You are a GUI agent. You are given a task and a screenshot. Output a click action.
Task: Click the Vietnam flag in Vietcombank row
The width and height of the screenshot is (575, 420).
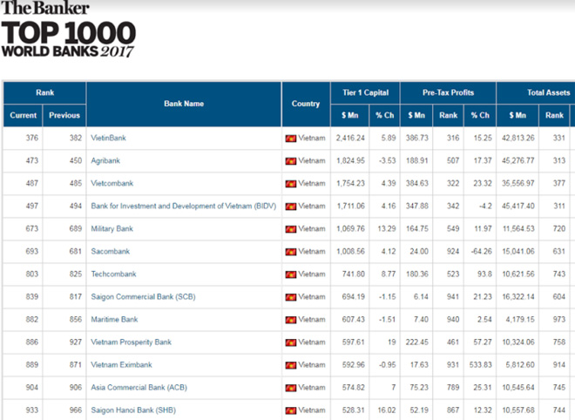tap(291, 184)
